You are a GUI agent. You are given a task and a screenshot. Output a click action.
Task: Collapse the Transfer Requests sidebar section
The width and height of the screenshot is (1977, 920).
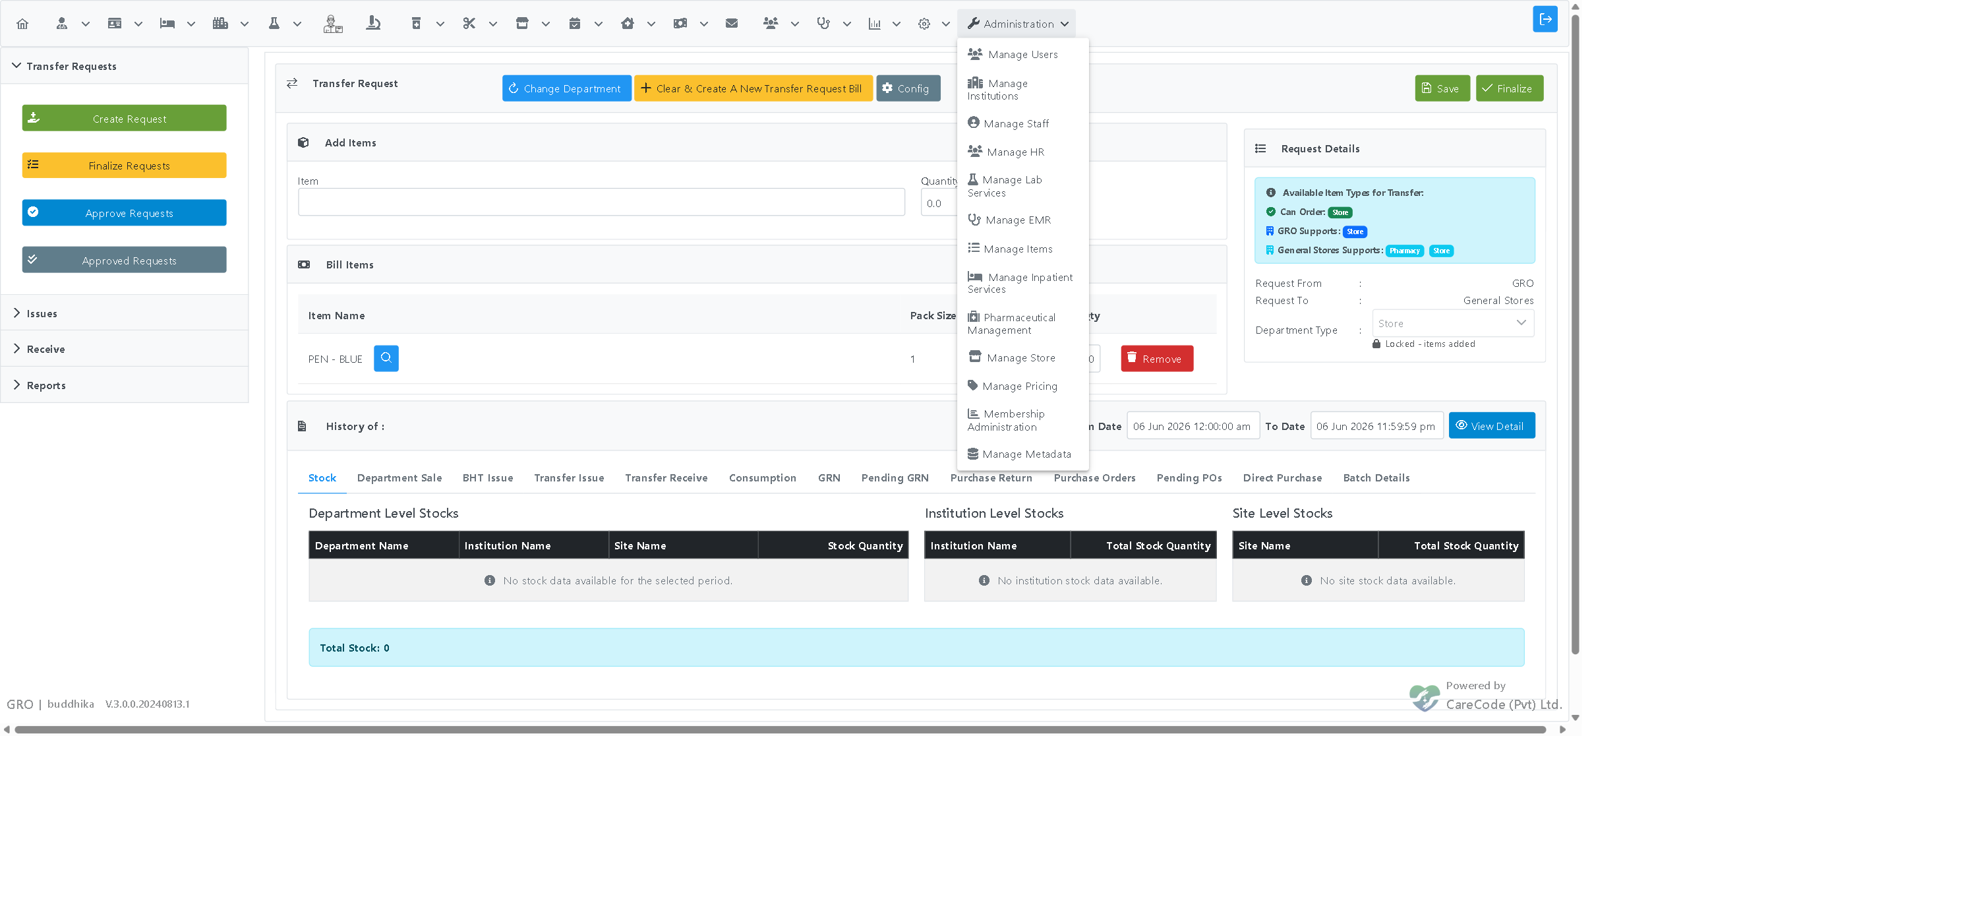pos(125,66)
